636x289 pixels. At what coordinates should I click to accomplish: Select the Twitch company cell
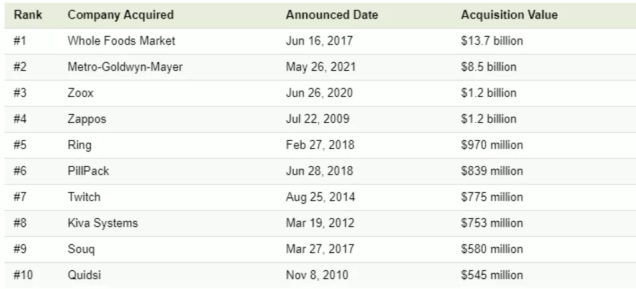click(x=84, y=197)
